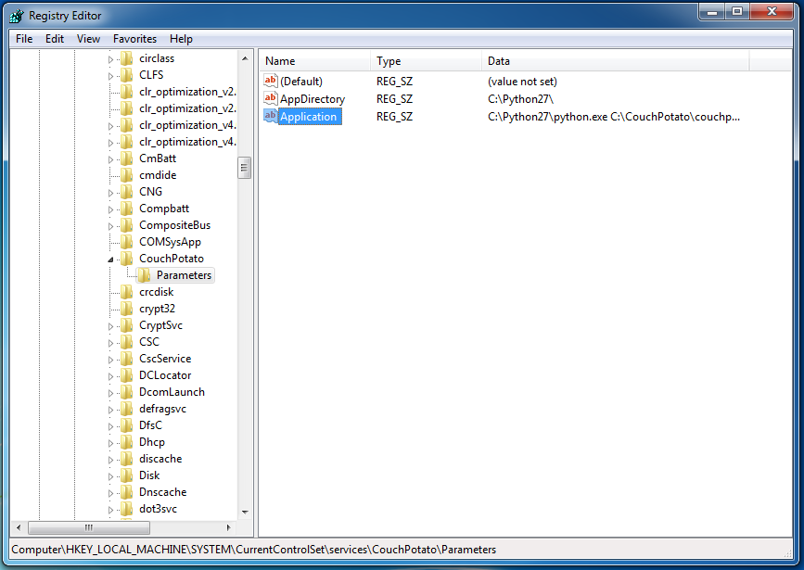Sort values by Data column header
The height and width of the screenshot is (570, 804).
pyautogui.click(x=616, y=61)
